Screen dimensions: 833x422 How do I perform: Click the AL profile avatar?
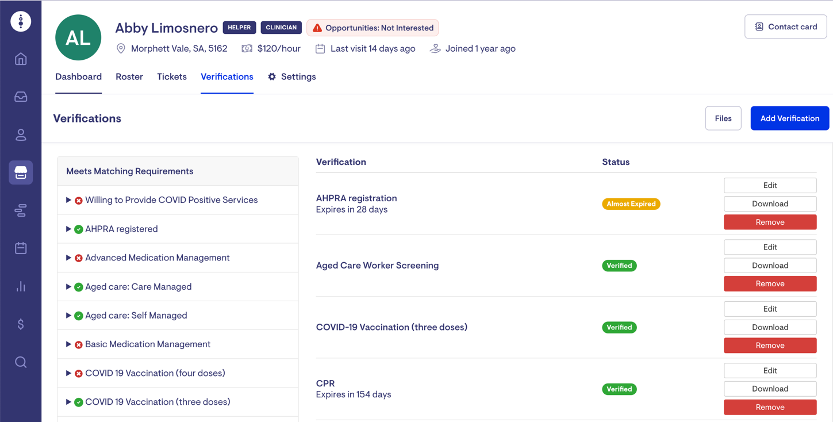(x=78, y=38)
